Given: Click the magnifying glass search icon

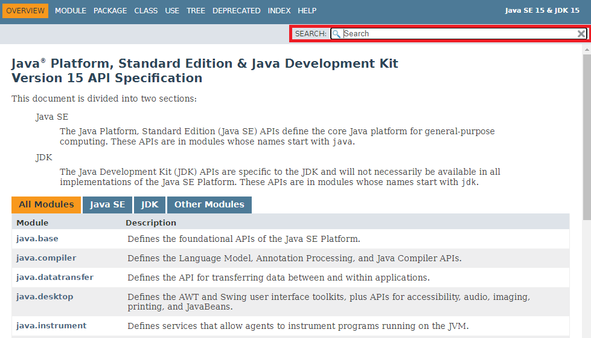Looking at the screenshot, I should coord(336,34).
